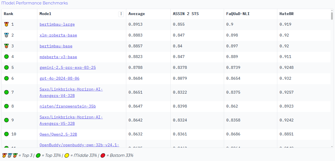Sort by the Average column header
Screen dimensions: 335x161
coord(137,14)
